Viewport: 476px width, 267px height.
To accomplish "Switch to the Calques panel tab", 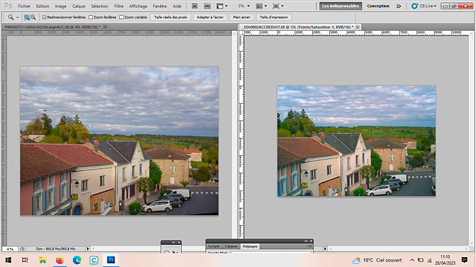I will tap(231, 247).
